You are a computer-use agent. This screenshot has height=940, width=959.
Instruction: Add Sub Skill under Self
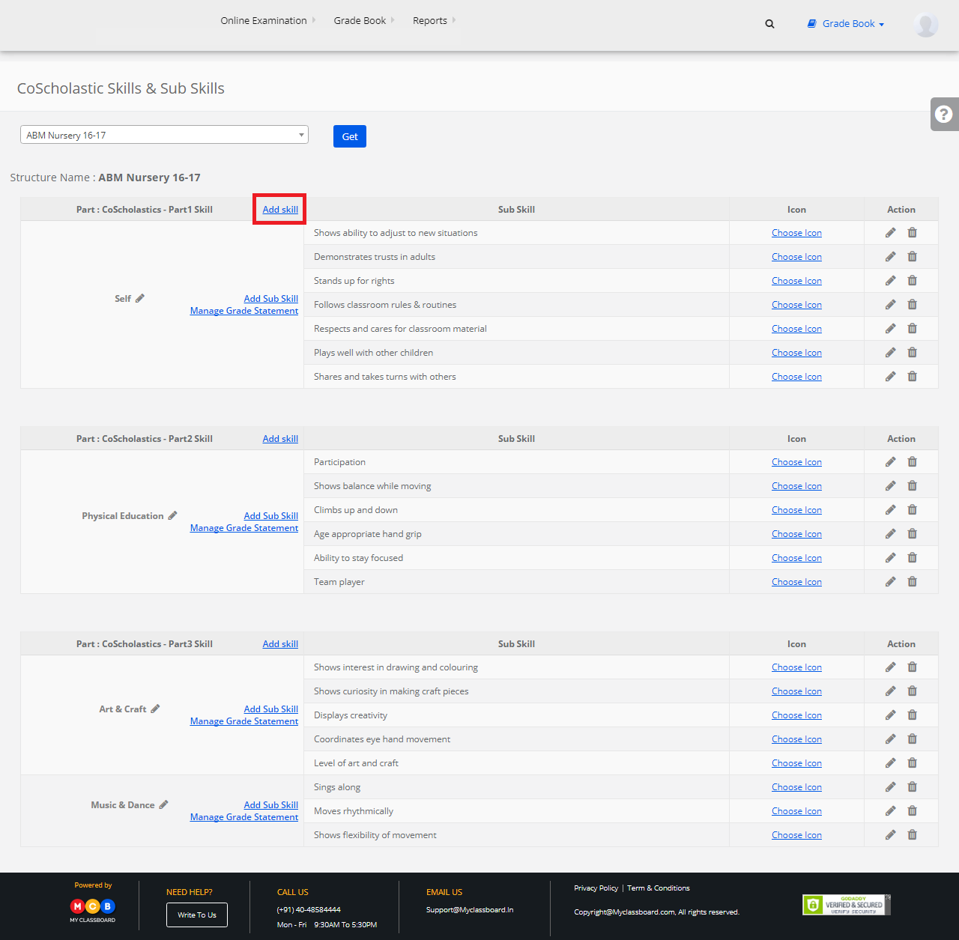271,298
